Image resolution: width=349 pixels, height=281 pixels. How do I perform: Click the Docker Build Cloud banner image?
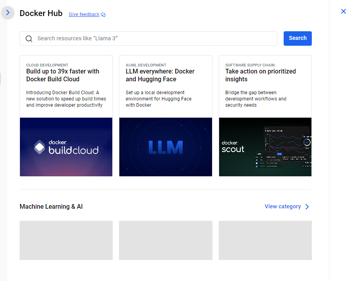(x=66, y=147)
